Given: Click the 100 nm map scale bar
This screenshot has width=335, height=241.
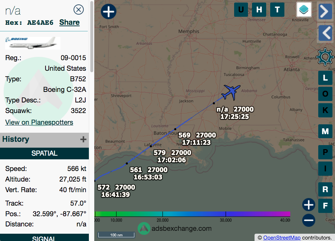Looking at the screenshot, I should pyautogui.click(x=116, y=235).
